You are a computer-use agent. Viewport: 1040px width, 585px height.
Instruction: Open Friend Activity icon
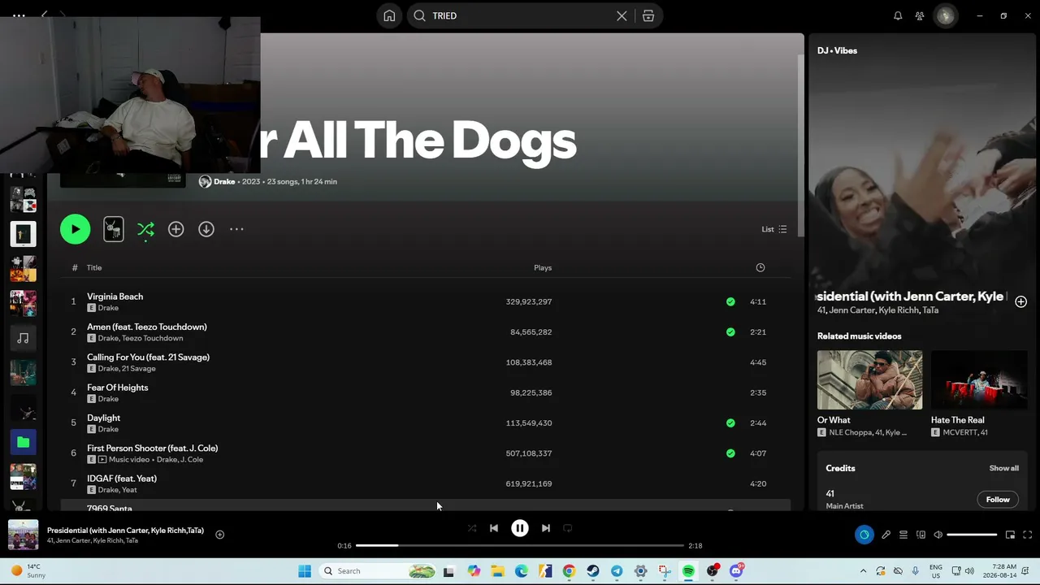[920, 15]
